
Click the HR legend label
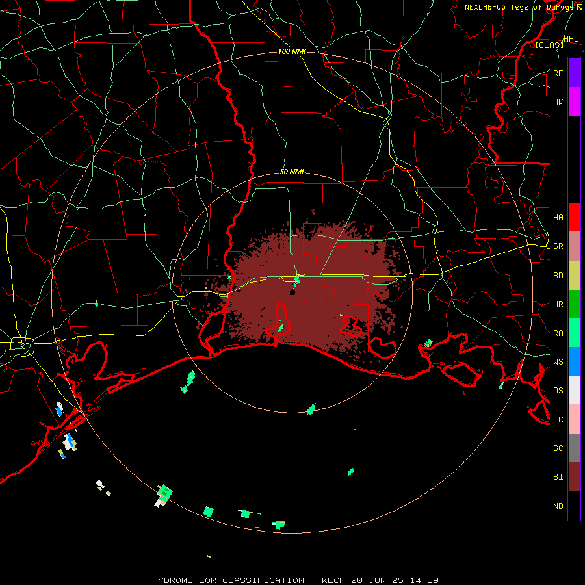558,304
